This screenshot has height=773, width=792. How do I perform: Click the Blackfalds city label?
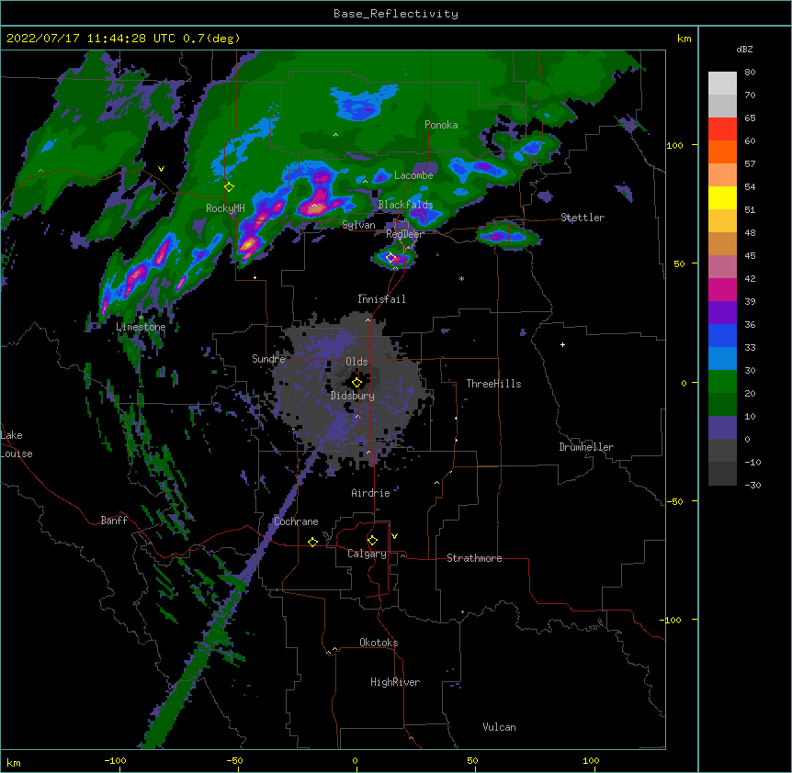pyautogui.click(x=405, y=205)
